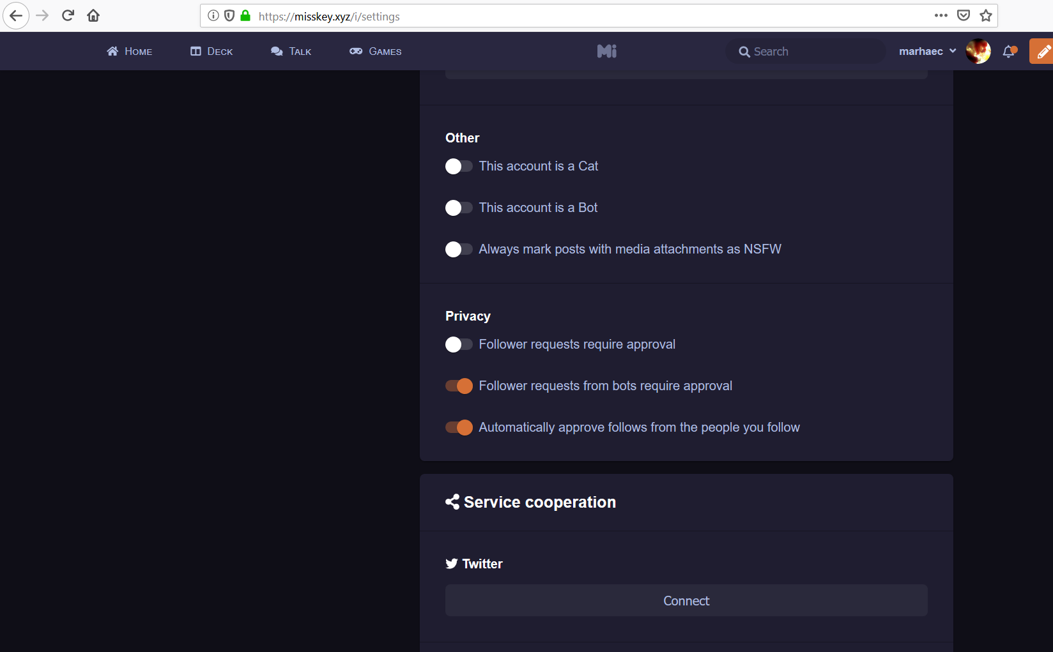Open the browser's overflow menu (three dots)
Image resolution: width=1053 pixels, height=652 pixels.
click(x=941, y=15)
